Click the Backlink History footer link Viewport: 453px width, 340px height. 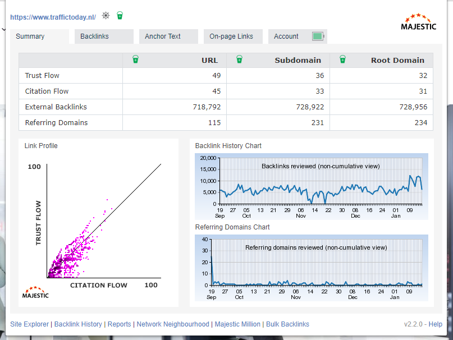[x=78, y=324]
